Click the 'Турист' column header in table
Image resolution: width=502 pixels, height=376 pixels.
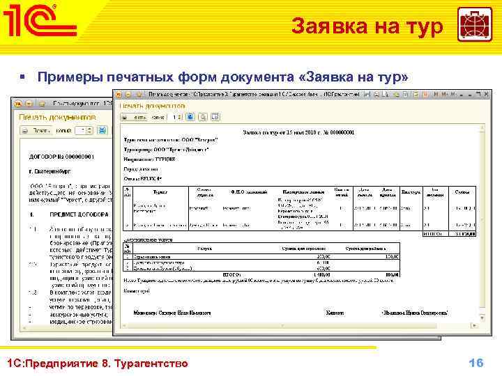pyautogui.click(x=160, y=192)
